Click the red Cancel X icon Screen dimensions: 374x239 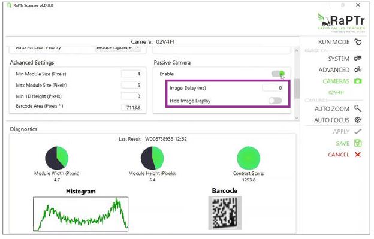(358, 155)
